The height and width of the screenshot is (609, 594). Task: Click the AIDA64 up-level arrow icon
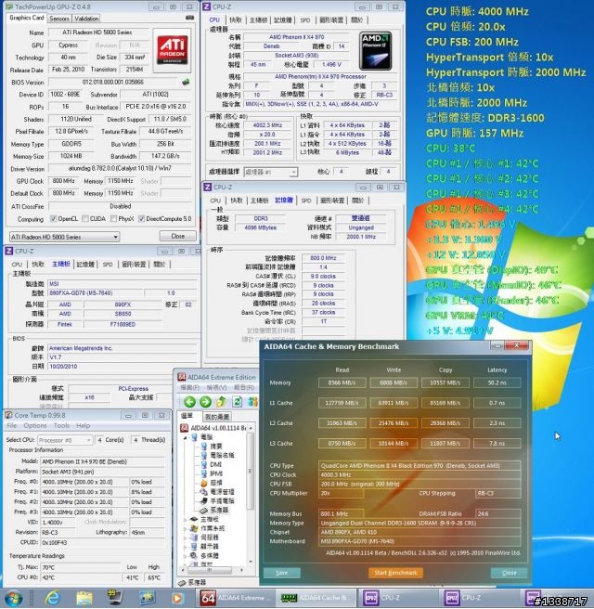click(221, 402)
